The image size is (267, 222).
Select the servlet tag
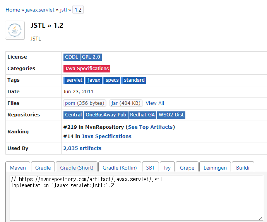(74, 80)
